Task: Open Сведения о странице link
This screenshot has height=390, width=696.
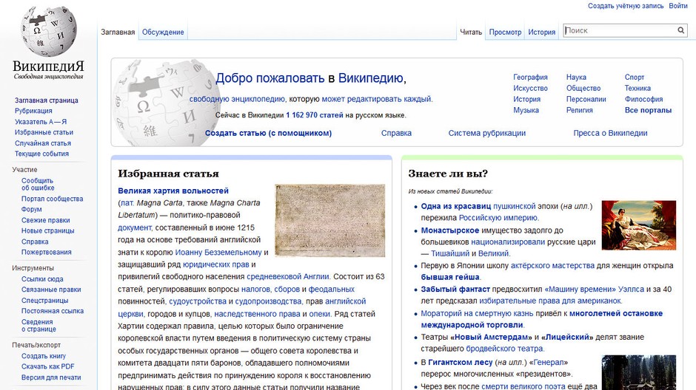Action: [x=39, y=325]
